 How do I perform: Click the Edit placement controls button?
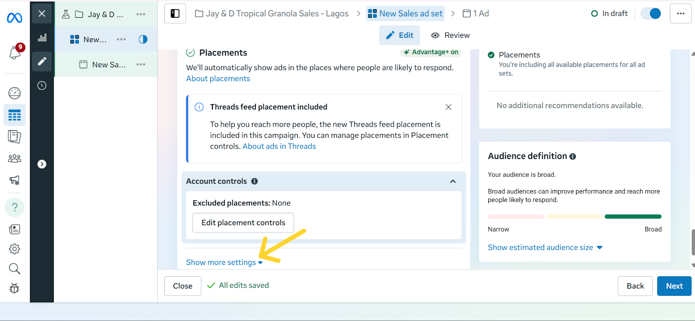[243, 222]
